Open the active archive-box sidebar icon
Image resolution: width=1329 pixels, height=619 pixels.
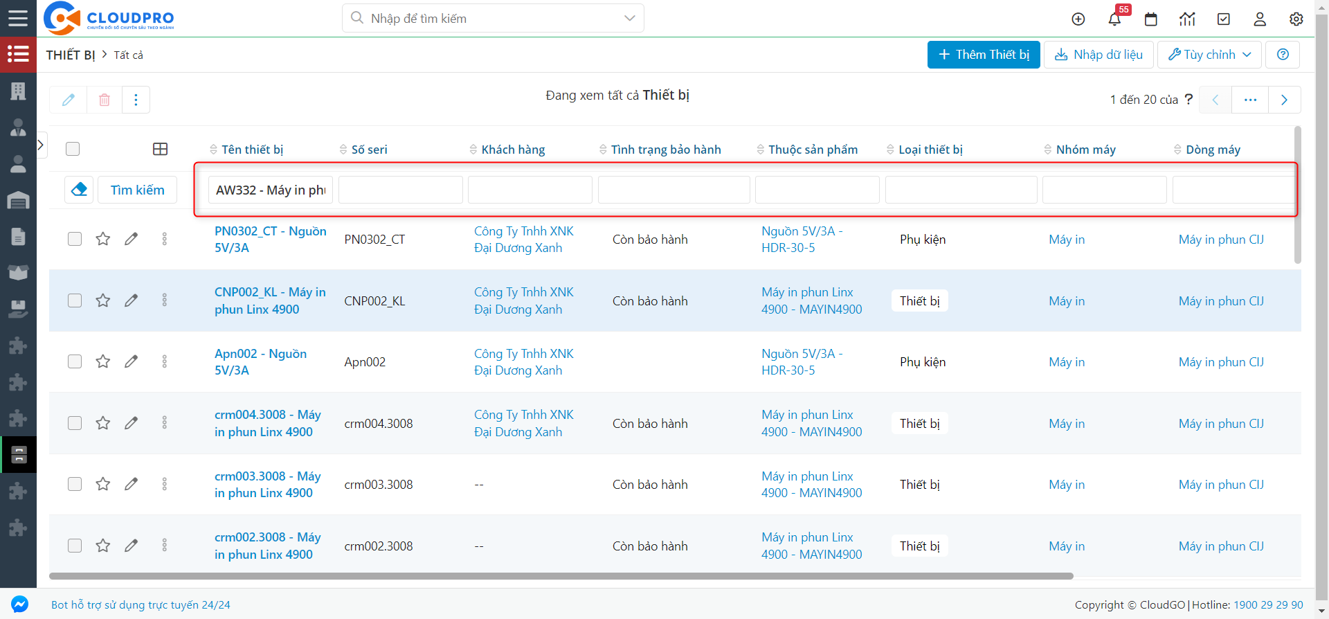coord(19,455)
